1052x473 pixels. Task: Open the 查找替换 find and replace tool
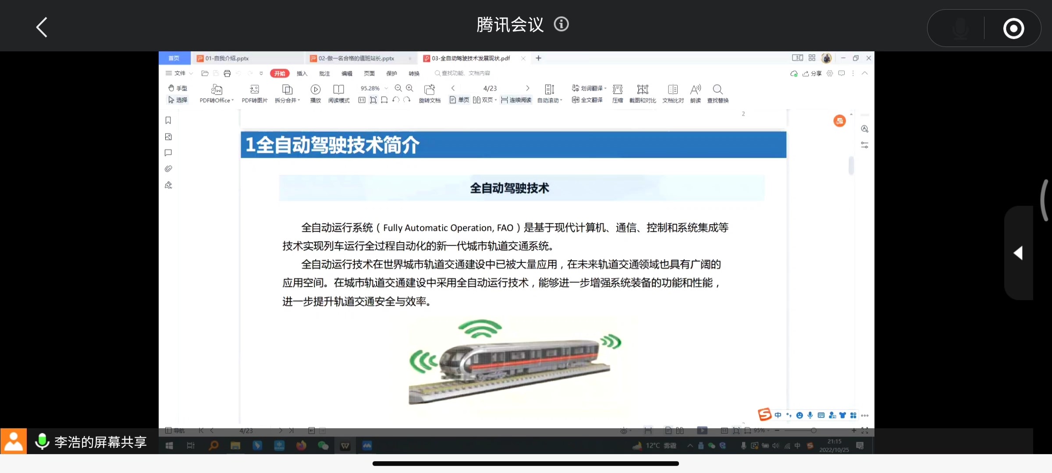pos(718,90)
